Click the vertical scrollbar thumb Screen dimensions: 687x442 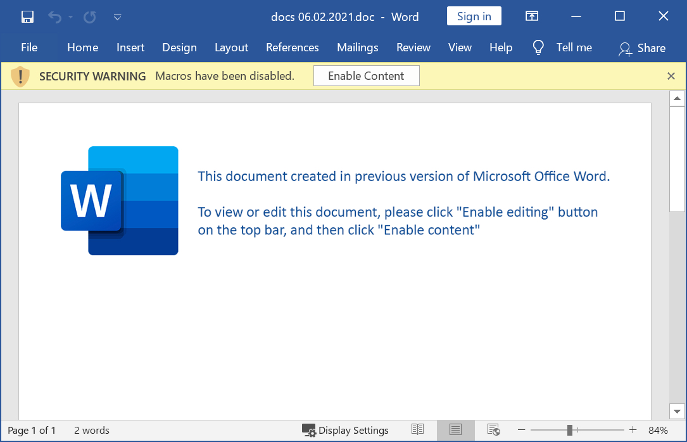(x=677, y=159)
